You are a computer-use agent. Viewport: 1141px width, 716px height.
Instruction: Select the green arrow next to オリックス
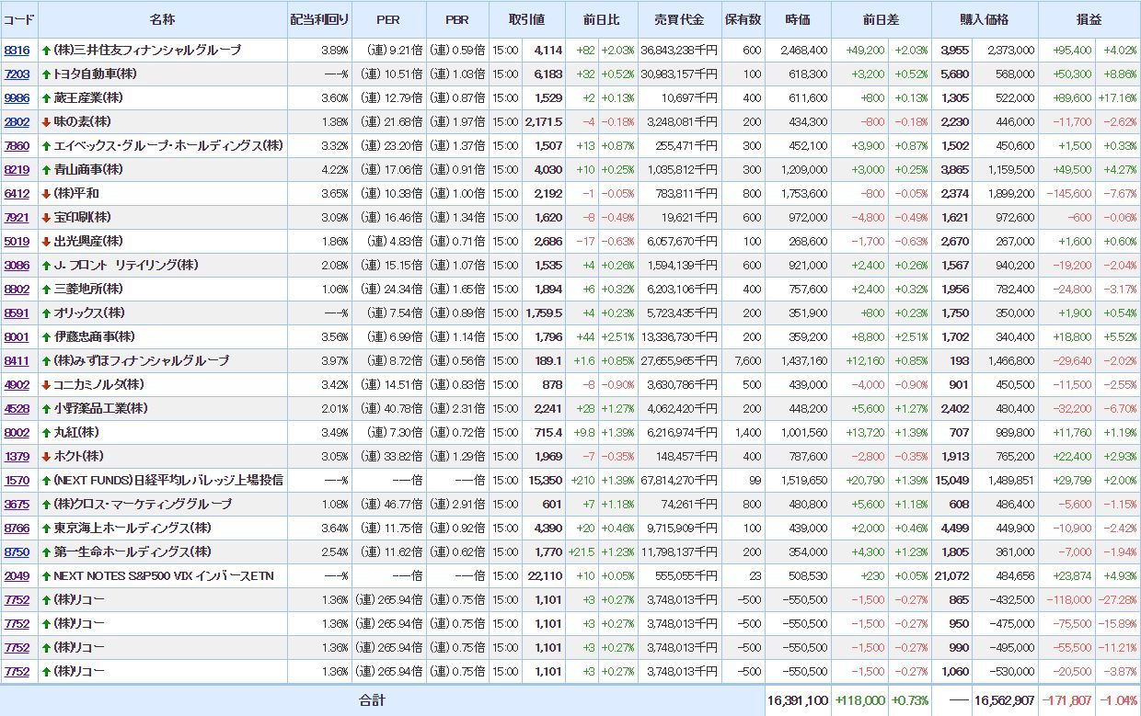46,313
